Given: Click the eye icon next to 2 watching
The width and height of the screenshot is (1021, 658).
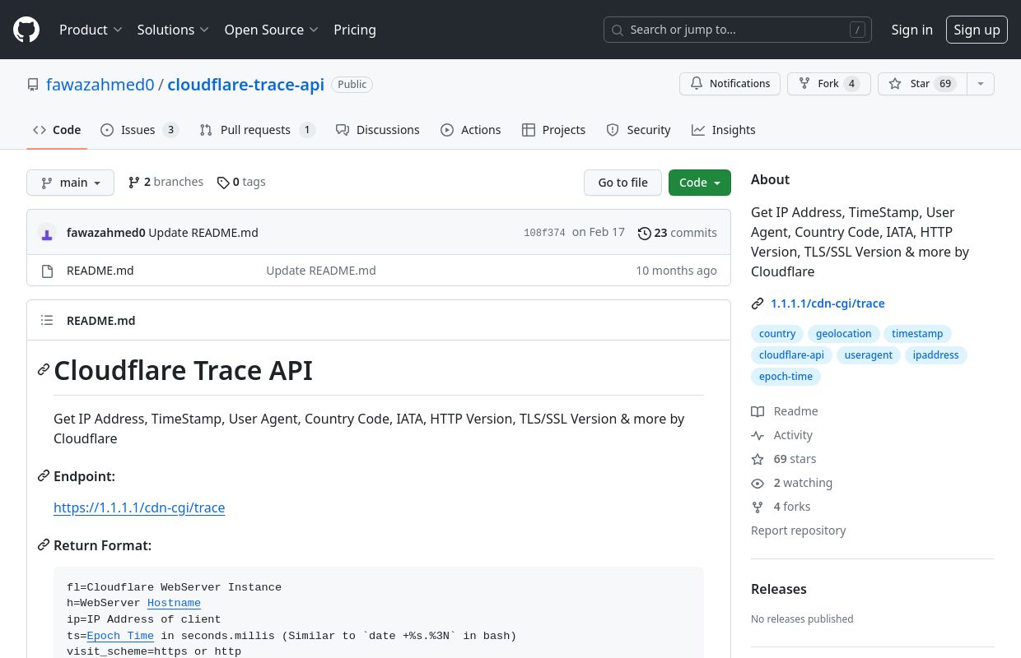Looking at the screenshot, I should [x=758, y=483].
